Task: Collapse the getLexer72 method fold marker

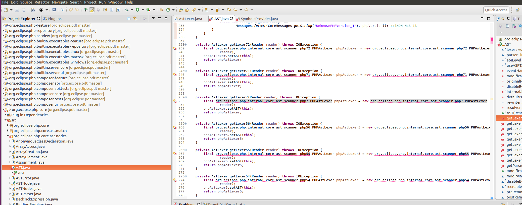Action: (x=186, y=45)
